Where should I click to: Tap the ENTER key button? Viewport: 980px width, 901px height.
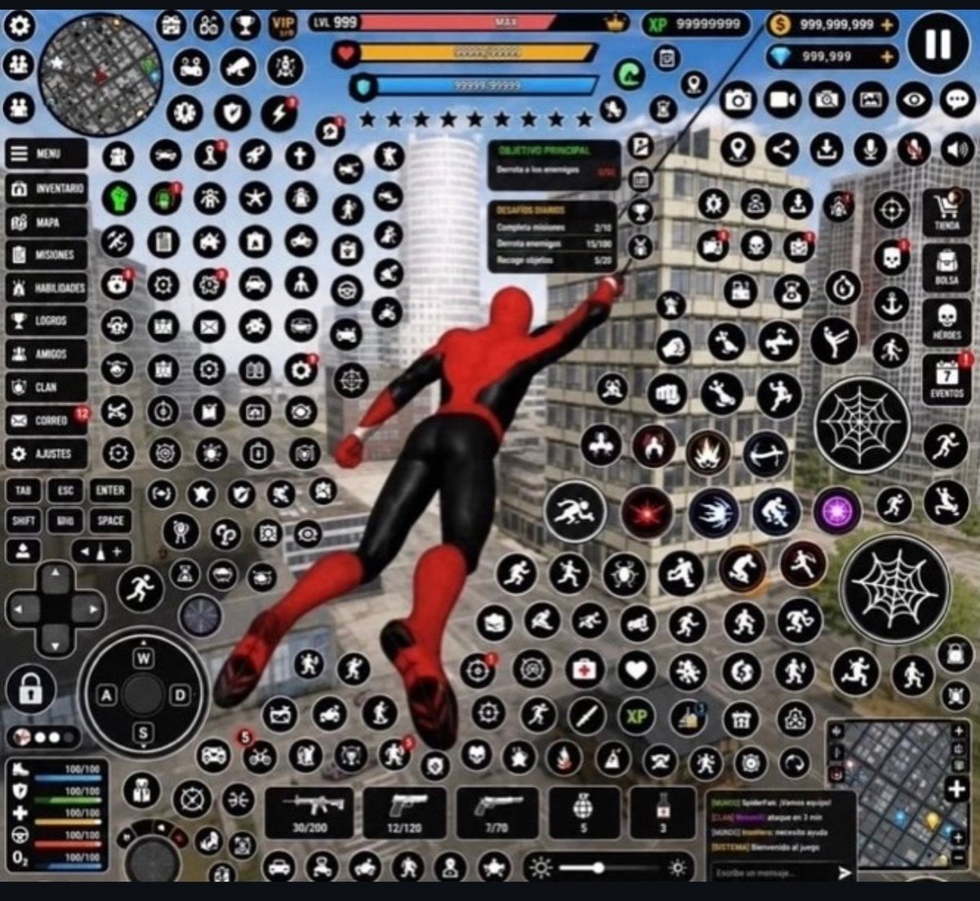pyautogui.click(x=109, y=490)
